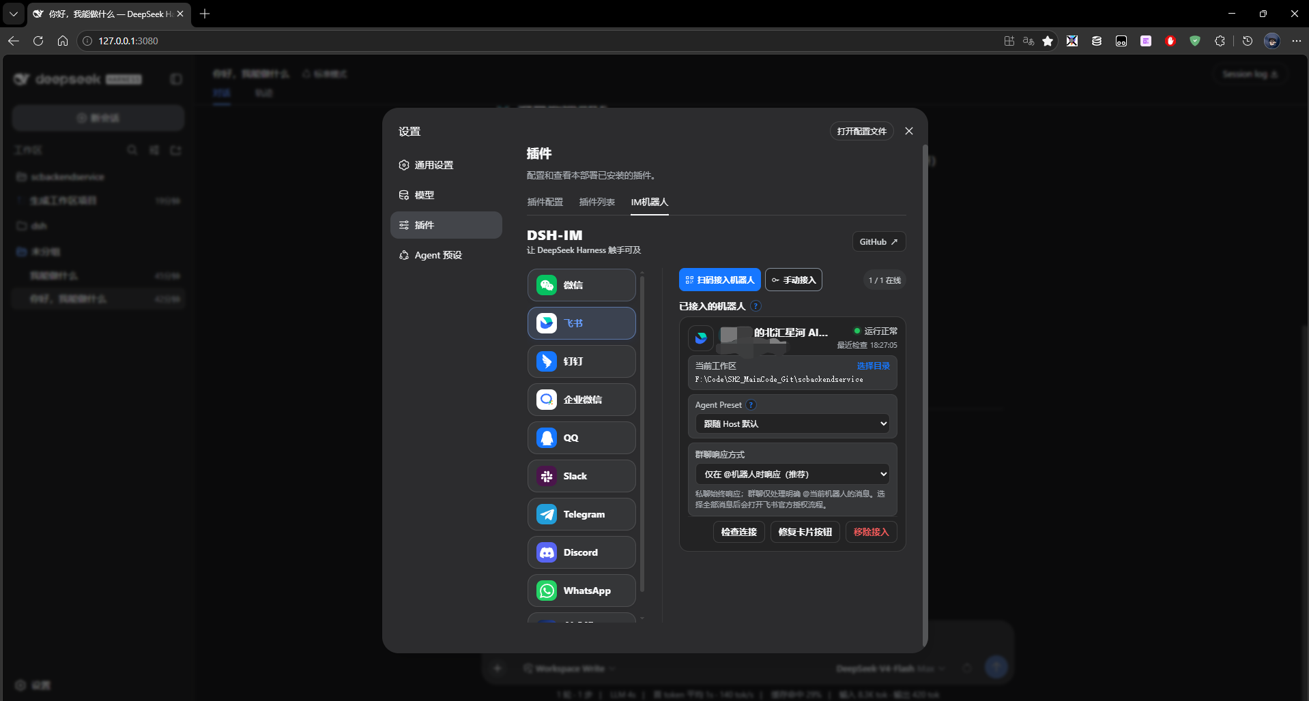The width and height of the screenshot is (1309, 701).
Task: Expand the Agent Preset dropdown 跟随 Host 默认
Action: tap(792, 424)
